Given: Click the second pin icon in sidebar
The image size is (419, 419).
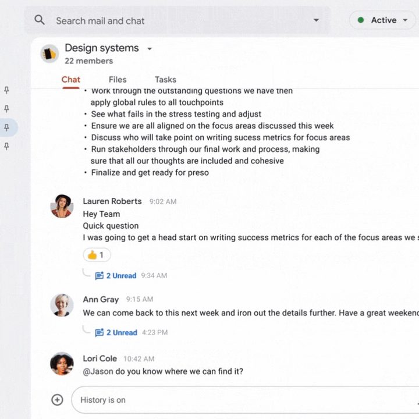Looking at the screenshot, I should (x=6, y=109).
